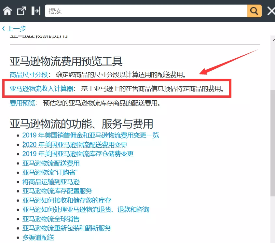Select the 亚马逊物流配送费用 link
Image resolution: width=275 pixels, height=243 pixels.
(51, 163)
